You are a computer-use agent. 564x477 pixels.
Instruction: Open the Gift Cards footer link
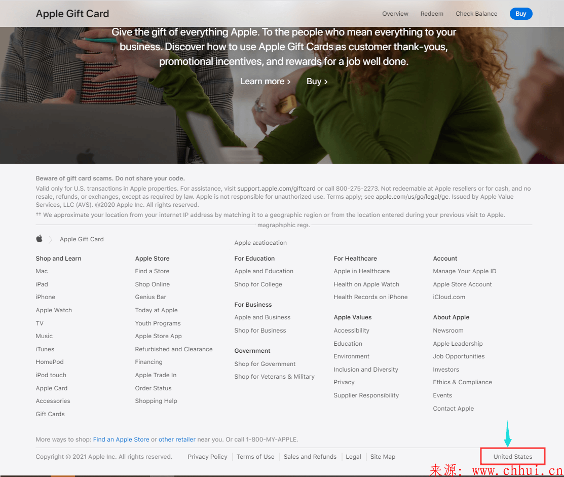tap(50, 414)
